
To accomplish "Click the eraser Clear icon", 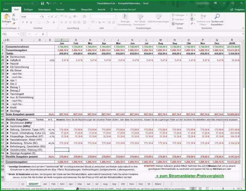I will pos(192,24).
